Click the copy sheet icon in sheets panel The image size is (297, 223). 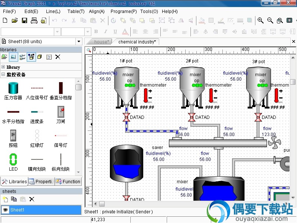(14, 199)
